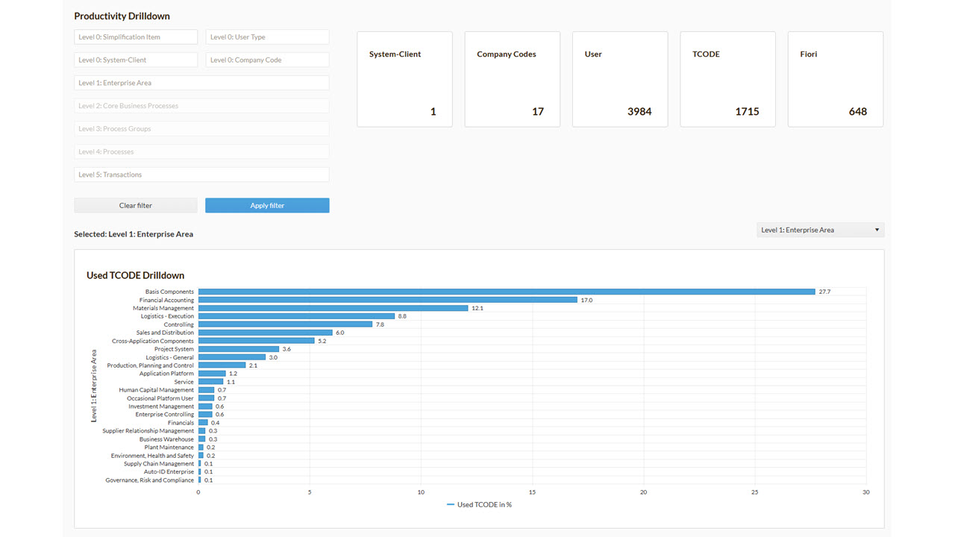Image resolution: width=955 pixels, height=537 pixels.
Task: Click the Level 1: Enterprise Area field
Action: [201, 83]
